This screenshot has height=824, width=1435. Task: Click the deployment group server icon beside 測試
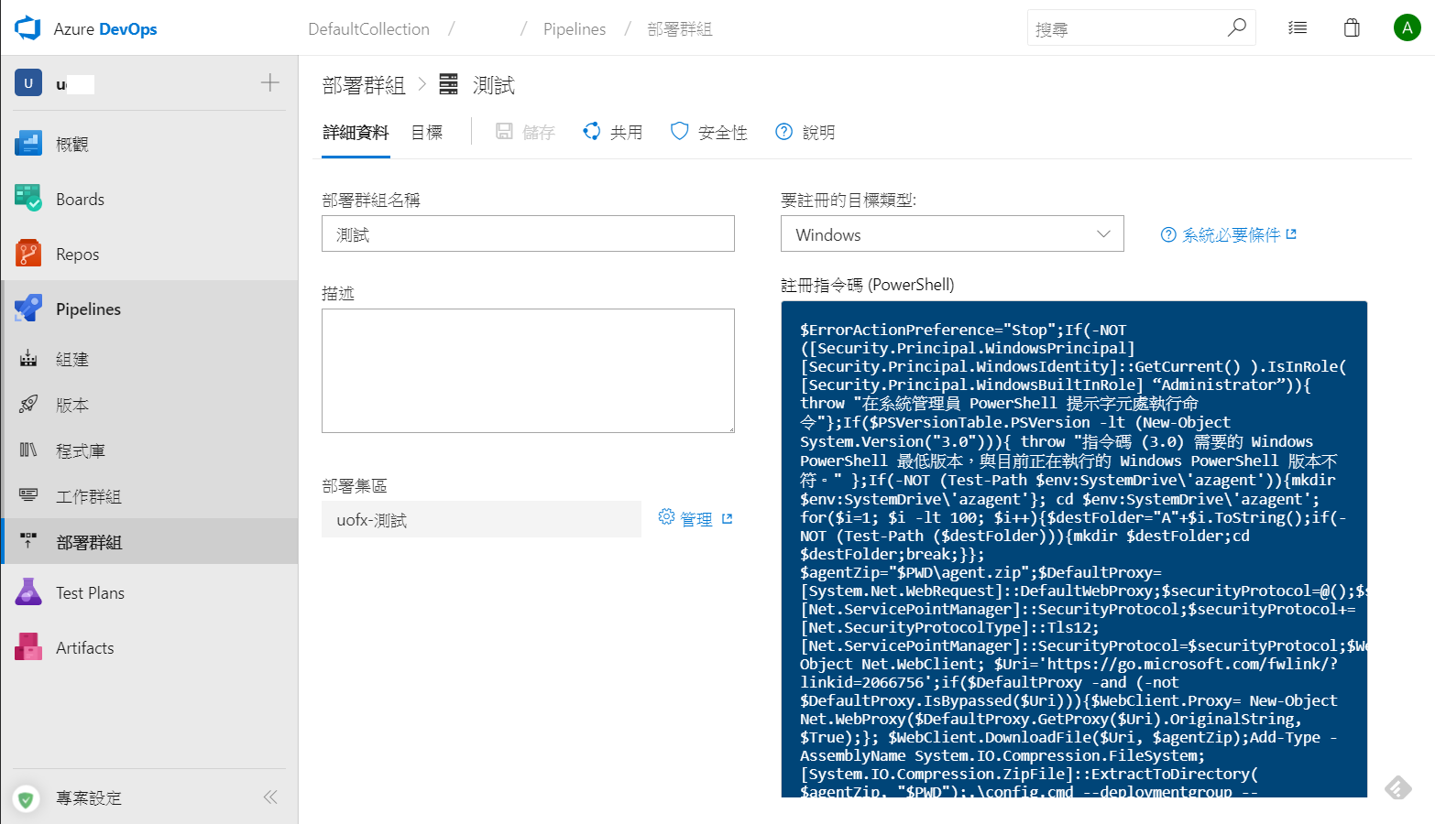pyautogui.click(x=448, y=84)
